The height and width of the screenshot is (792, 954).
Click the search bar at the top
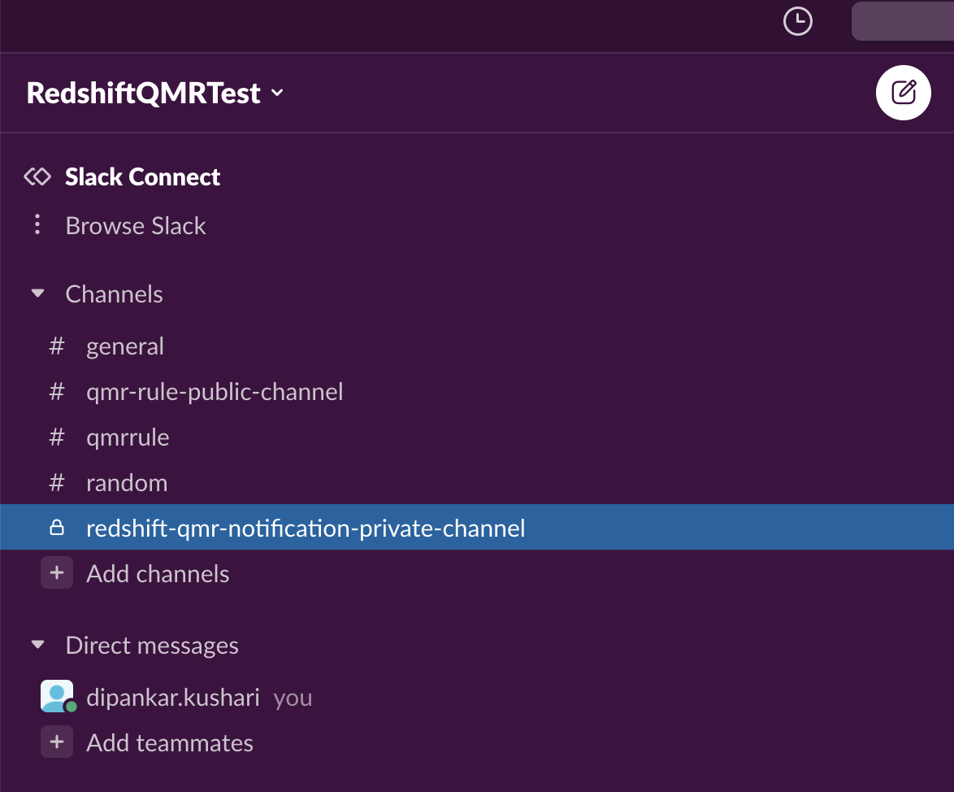pyautogui.click(x=902, y=21)
